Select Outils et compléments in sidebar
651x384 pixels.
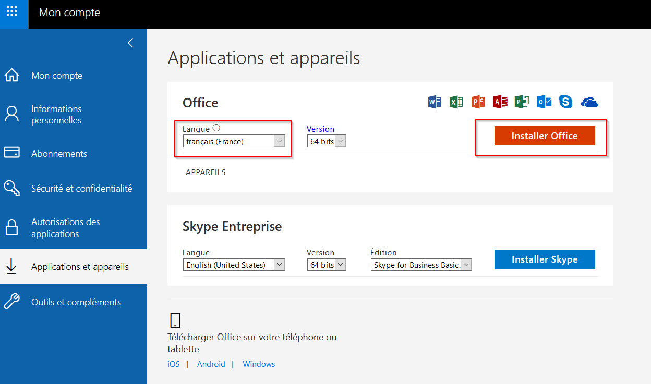point(76,302)
